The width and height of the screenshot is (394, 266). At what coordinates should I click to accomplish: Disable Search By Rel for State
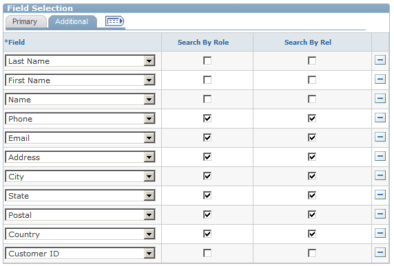click(312, 195)
